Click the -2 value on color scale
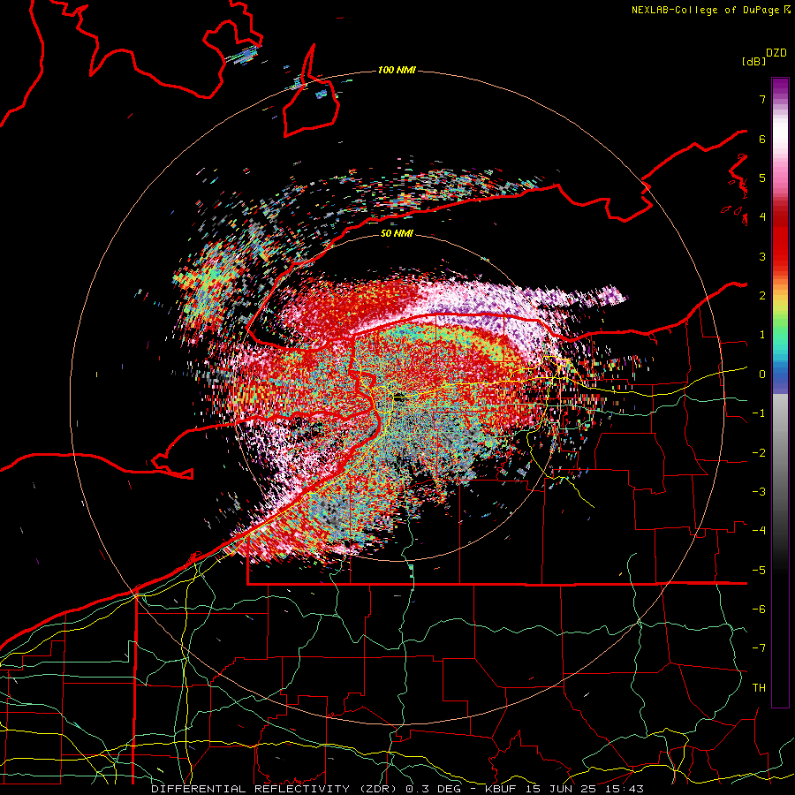 pos(759,453)
